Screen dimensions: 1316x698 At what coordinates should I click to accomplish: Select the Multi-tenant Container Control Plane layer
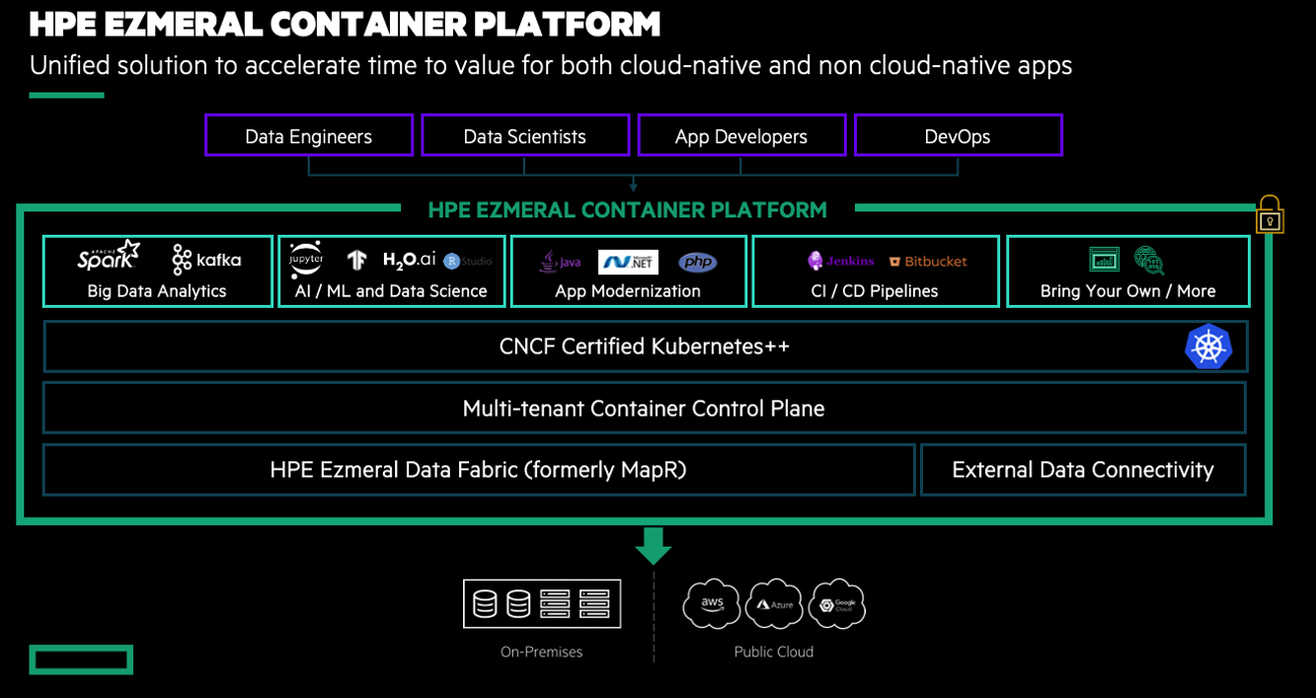(644, 408)
